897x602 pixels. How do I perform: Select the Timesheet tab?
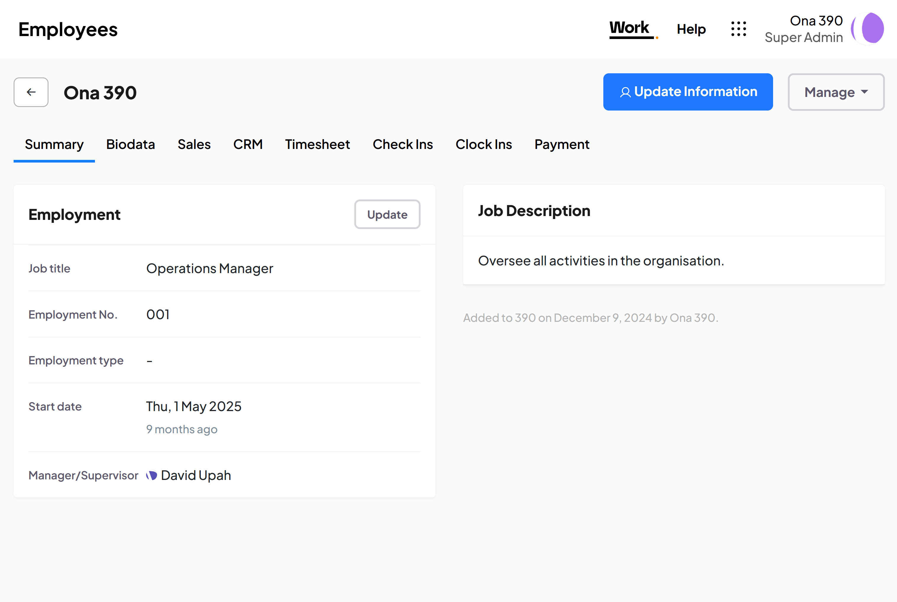point(317,144)
